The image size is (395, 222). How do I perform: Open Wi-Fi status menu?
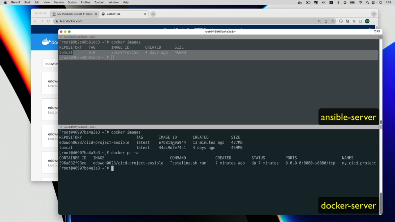click(x=360, y=2)
